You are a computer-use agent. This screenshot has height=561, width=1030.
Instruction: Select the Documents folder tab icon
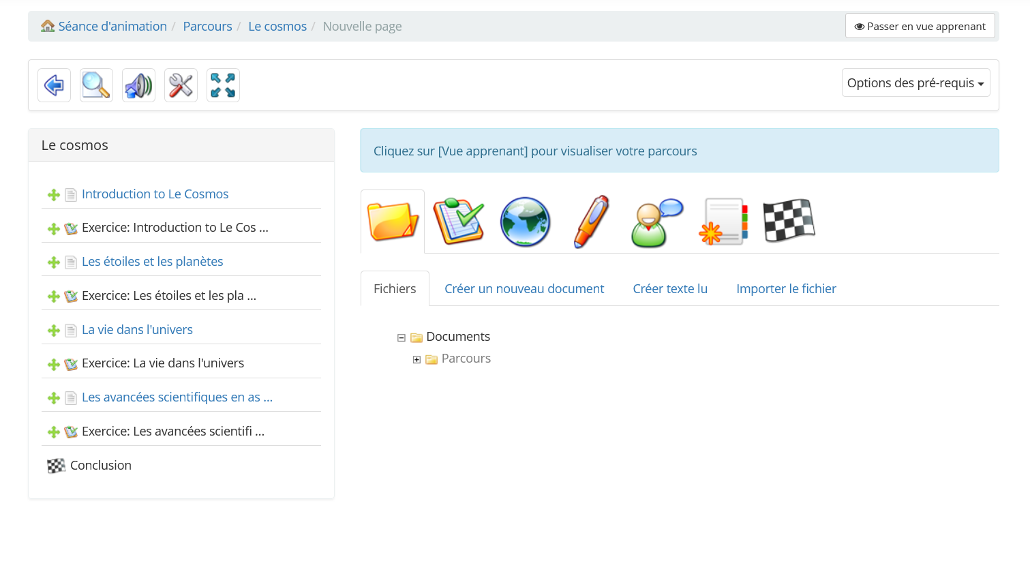393,221
